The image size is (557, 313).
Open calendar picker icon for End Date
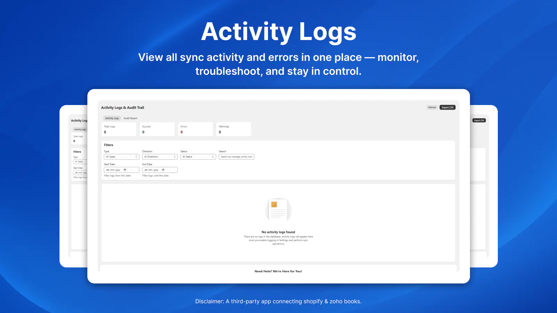pyautogui.click(x=163, y=170)
